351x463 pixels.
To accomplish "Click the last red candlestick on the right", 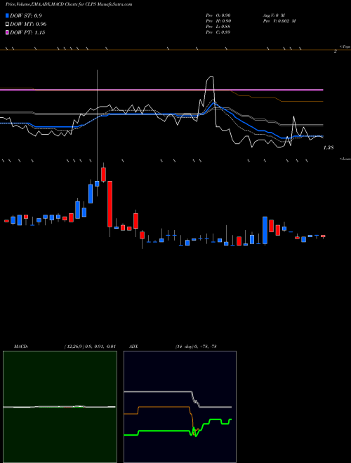I will tap(323, 236).
